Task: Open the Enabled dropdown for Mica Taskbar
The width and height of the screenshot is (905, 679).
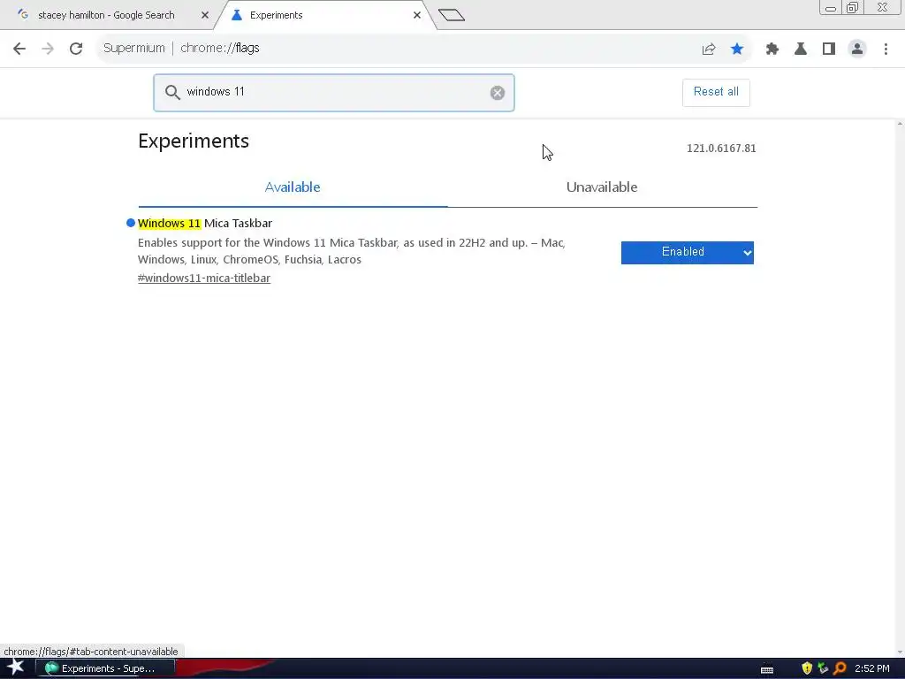Action: click(688, 252)
